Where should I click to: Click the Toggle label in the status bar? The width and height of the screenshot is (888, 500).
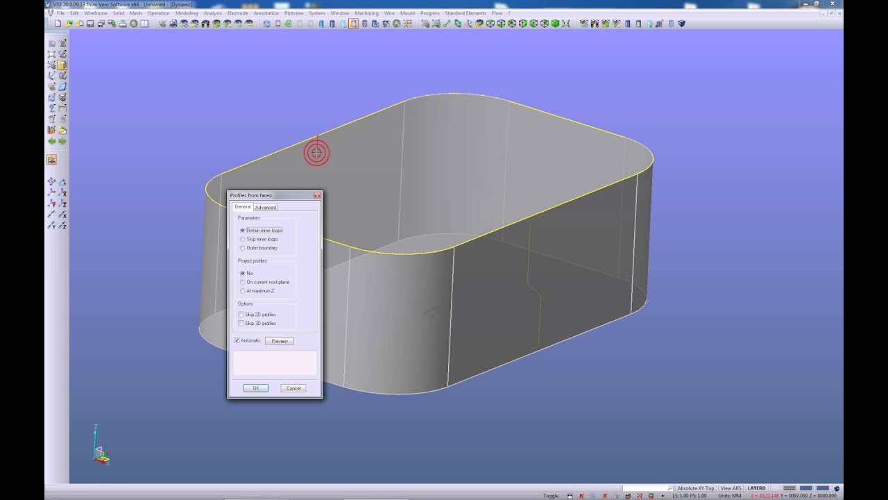(x=551, y=496)
